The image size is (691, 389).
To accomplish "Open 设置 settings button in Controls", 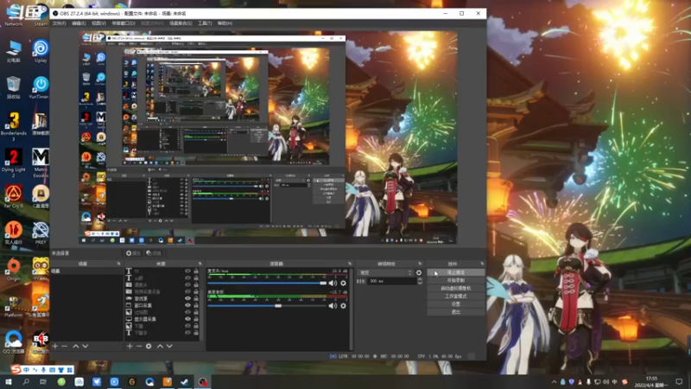I will [x=456, y=304].
